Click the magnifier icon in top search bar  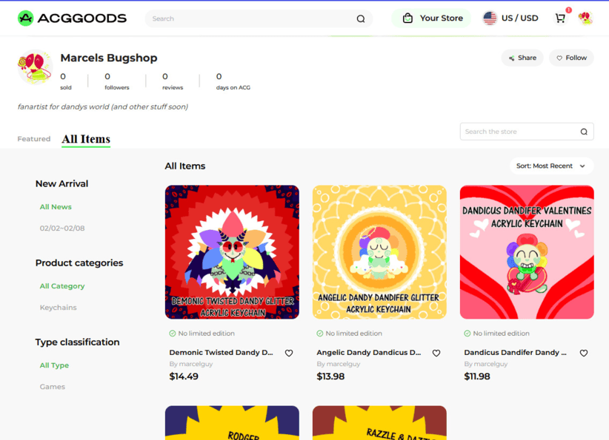361,19
